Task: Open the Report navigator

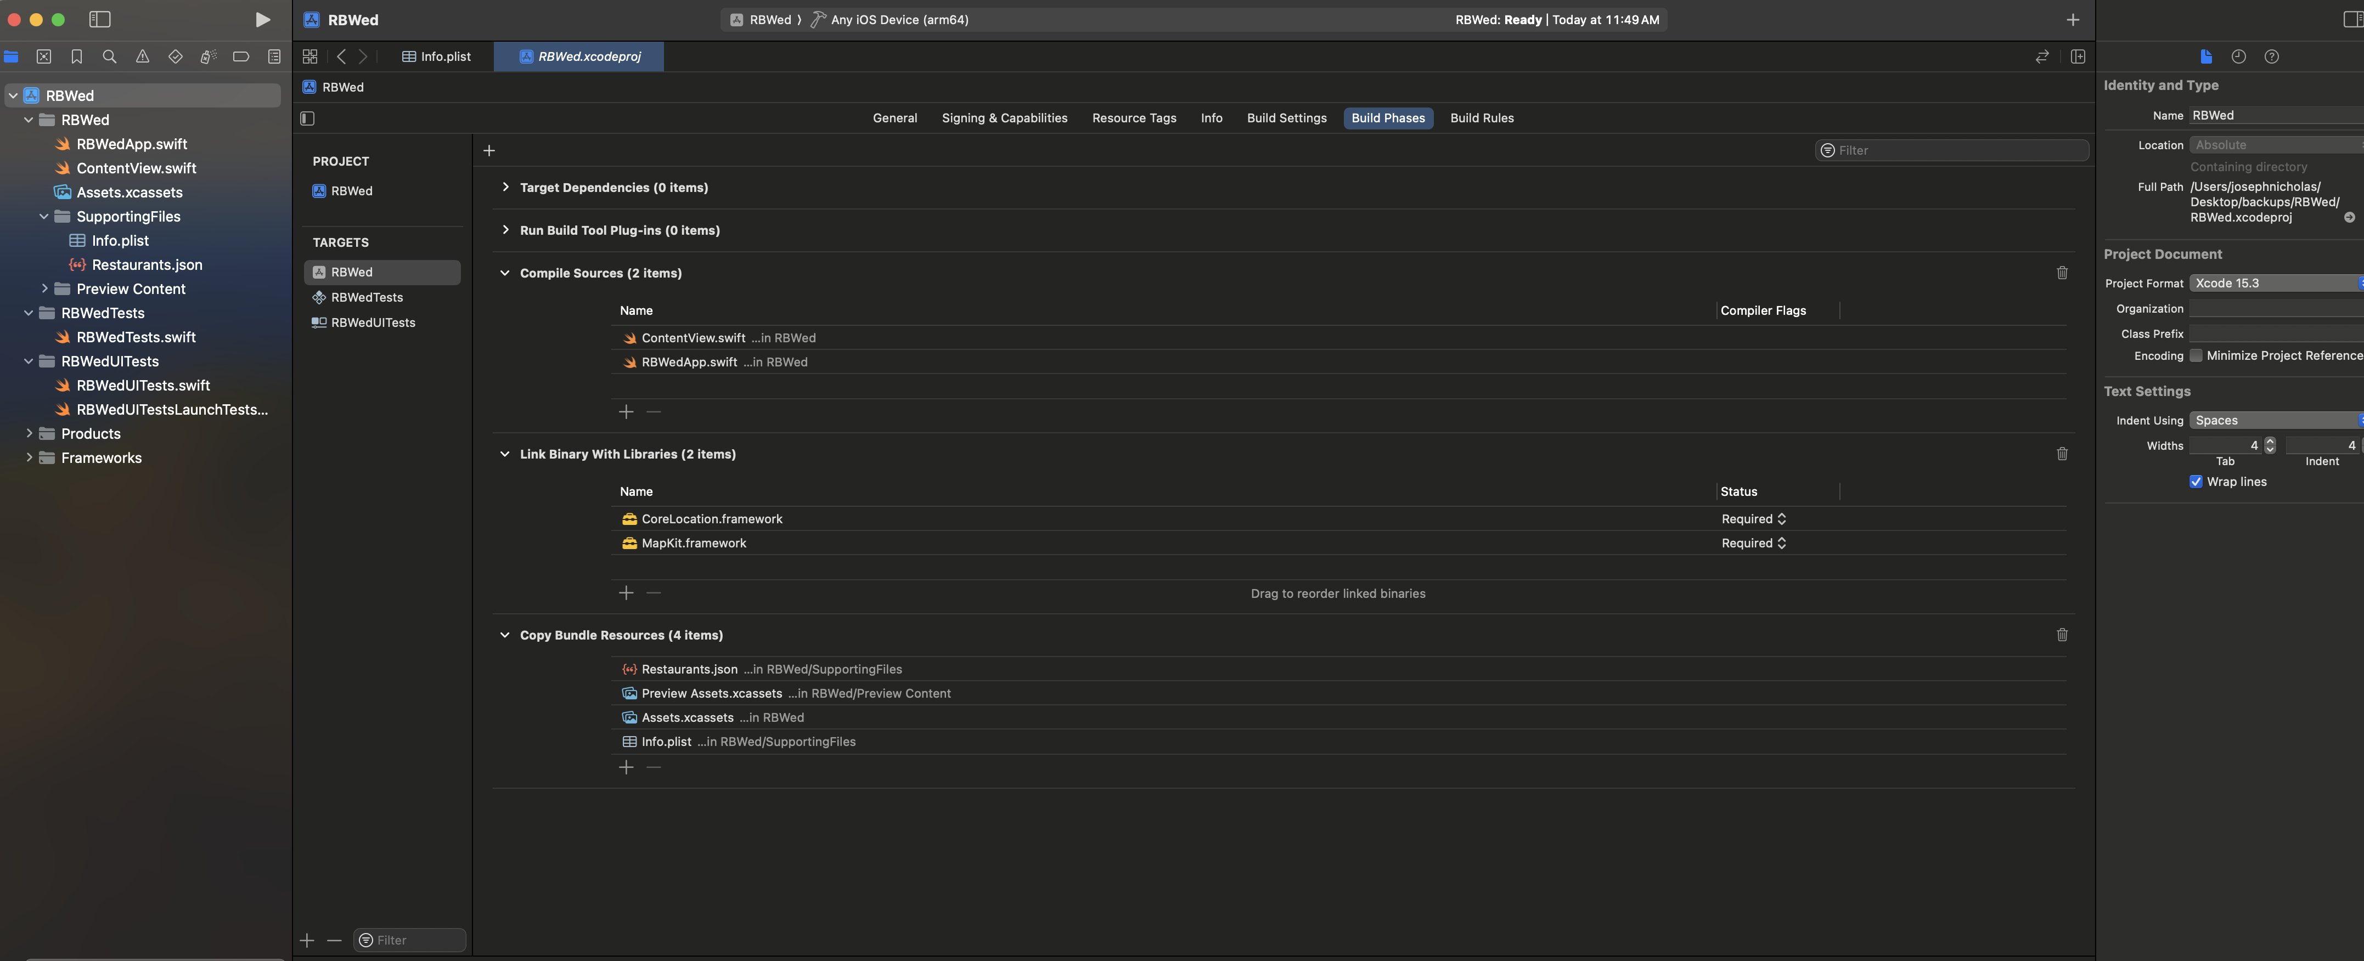Action: [273, 57]
